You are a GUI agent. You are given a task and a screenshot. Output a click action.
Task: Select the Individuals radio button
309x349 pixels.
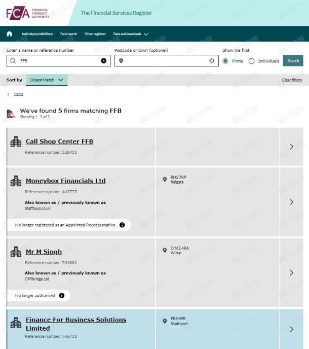pyautogui.click(x=251, y=61)
